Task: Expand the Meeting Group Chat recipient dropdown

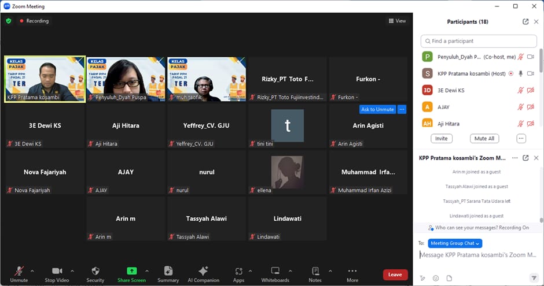Action: [455, 243]
